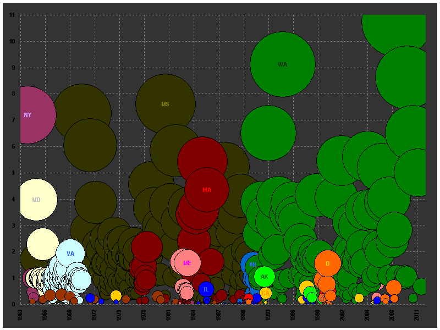This screenshot has height=330, width=440.
Task: Click the blue IL bubble
Action: coord(206,289)
